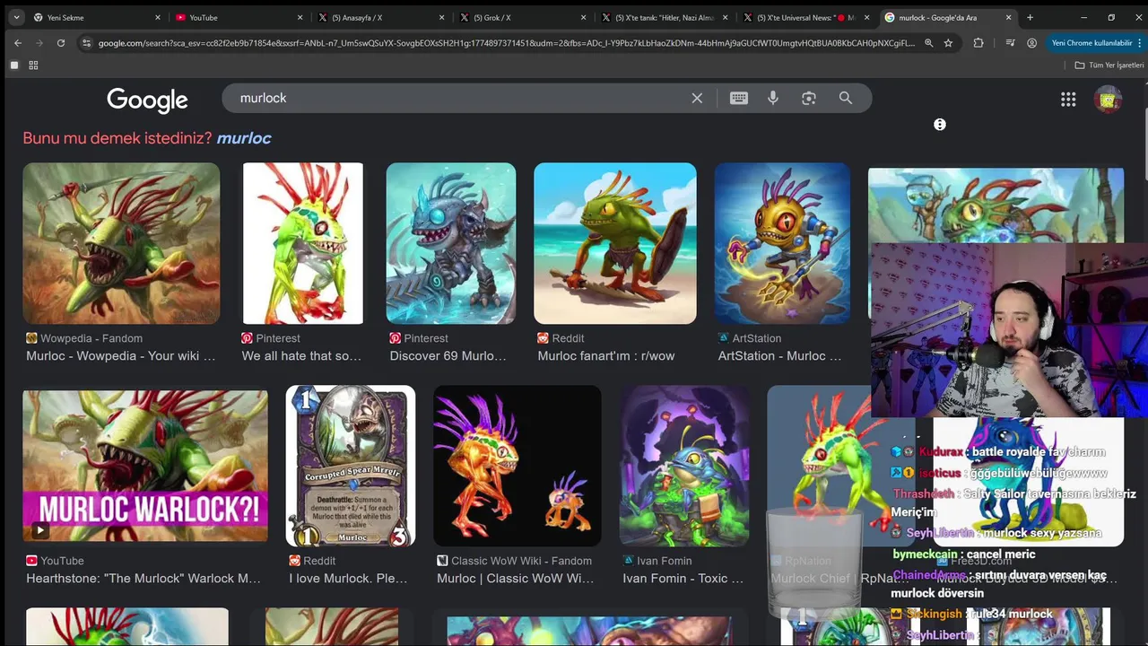The width and height of the screenshot is (1148, 646).
Task: Open ArtStation - Murloc result title
Action: 779,356
